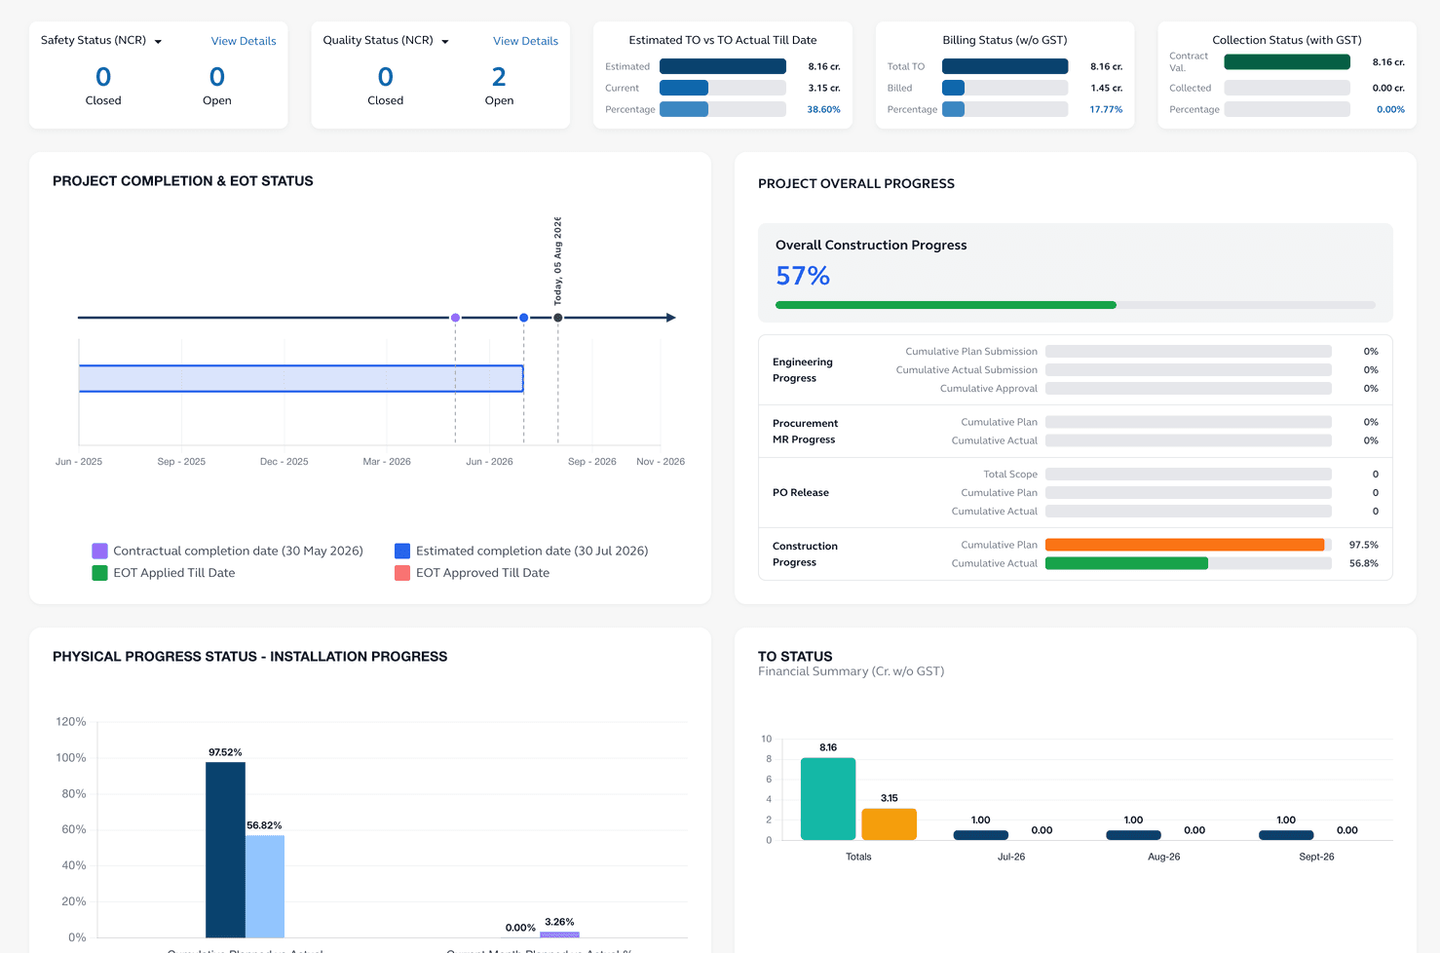Click the Engineering Progress row label

[803, 370]
